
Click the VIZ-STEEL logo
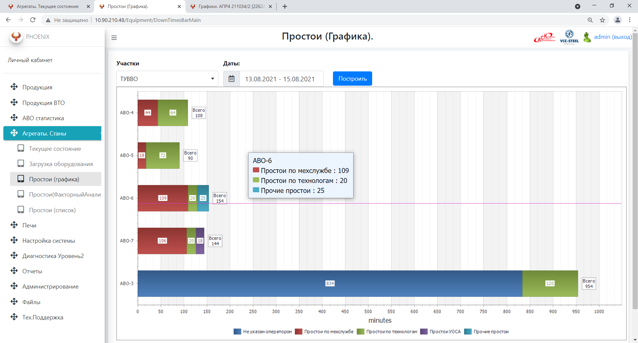click(x=569, y=37)
